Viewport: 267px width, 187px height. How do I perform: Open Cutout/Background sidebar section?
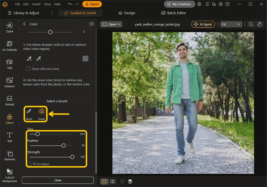click(10, 176)
